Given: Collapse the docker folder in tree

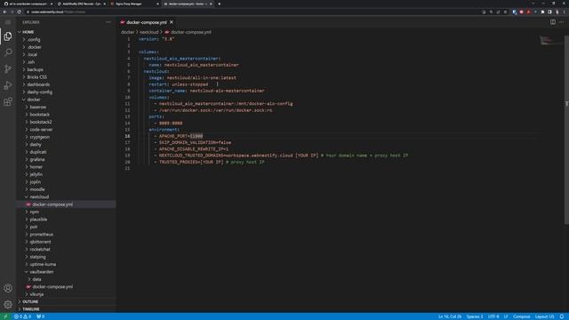Looking at the screenshot, I should coord(67,100).
